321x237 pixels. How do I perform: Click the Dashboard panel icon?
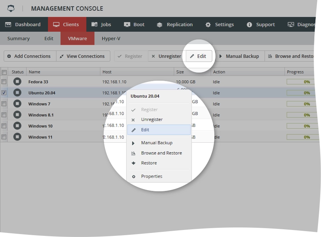(x=8, y=25)
